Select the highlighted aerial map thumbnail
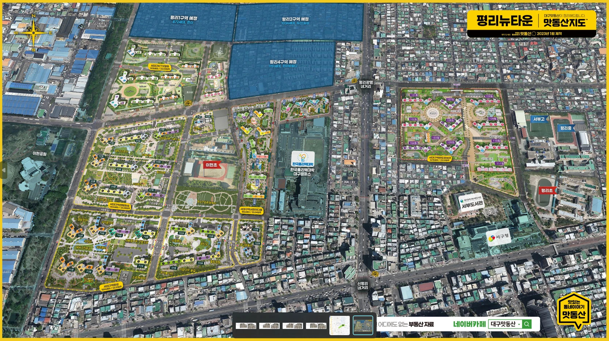Image resolution: width=609 pixels, height=341 pixels. [x=363, y=325]
